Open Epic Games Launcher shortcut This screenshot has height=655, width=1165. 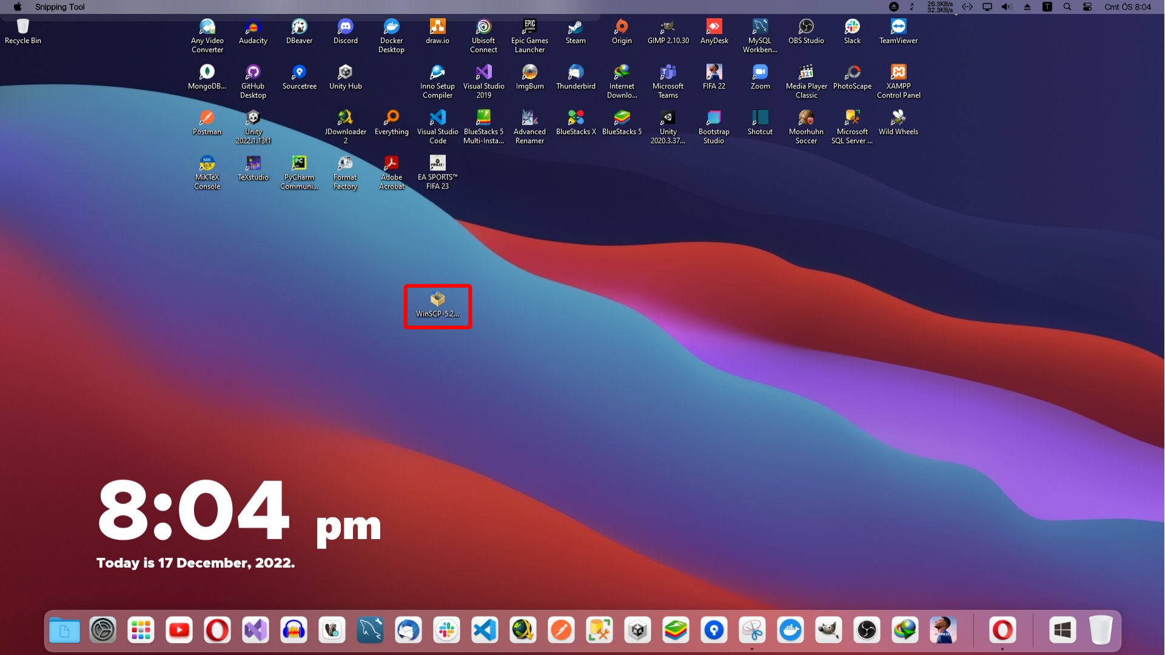coord(530,36)
